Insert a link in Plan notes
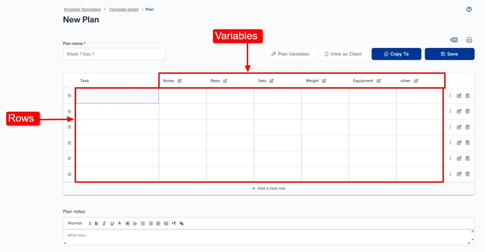This screenshot has width=485, height=252. (182, 223)
